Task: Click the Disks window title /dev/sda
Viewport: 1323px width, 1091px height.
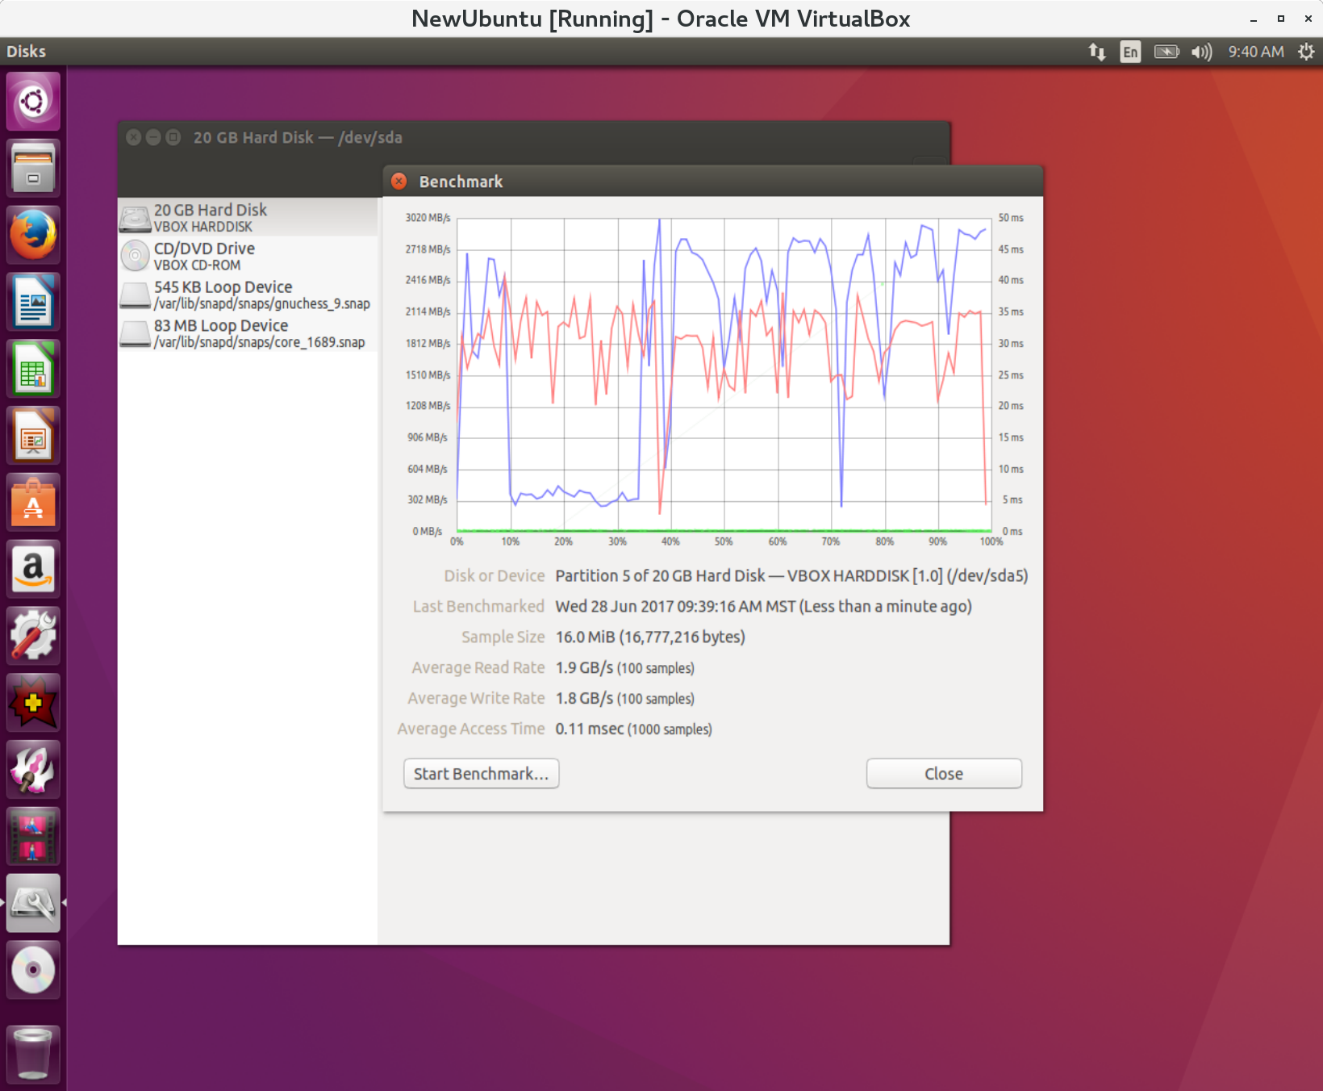Action: tap(298, 137)
